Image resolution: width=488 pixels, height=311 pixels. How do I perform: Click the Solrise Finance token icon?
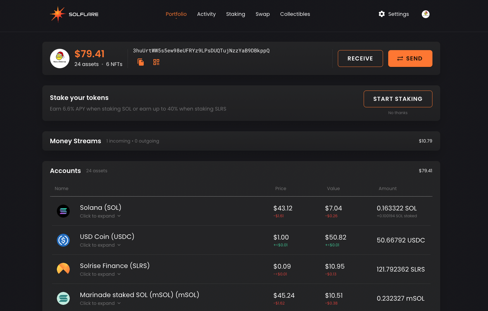(x=63, y=269)
